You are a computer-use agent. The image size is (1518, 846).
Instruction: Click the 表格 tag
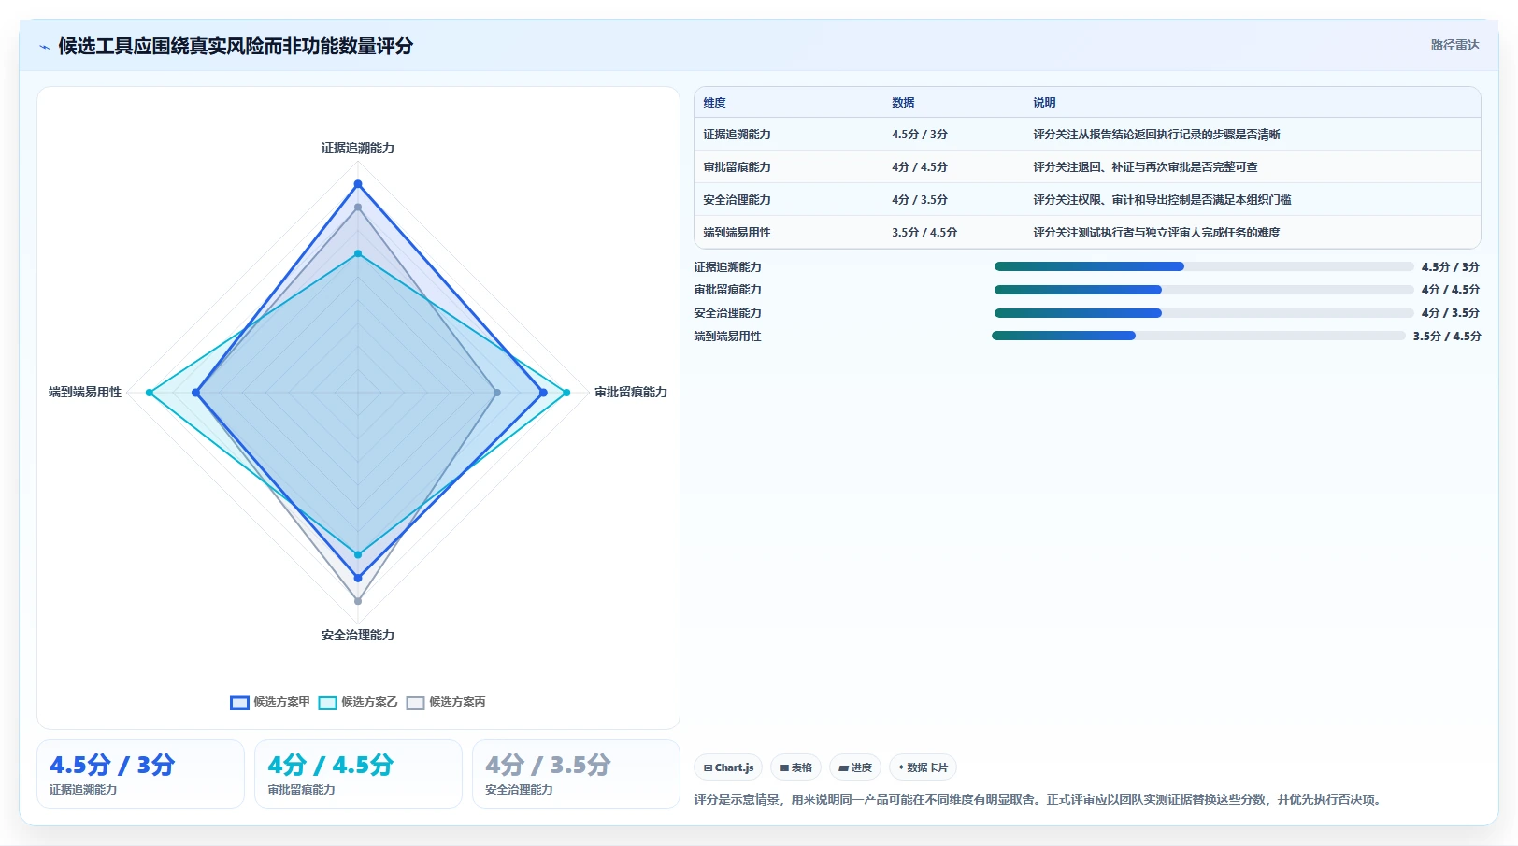pyautogui.click(x=795, y=767)
